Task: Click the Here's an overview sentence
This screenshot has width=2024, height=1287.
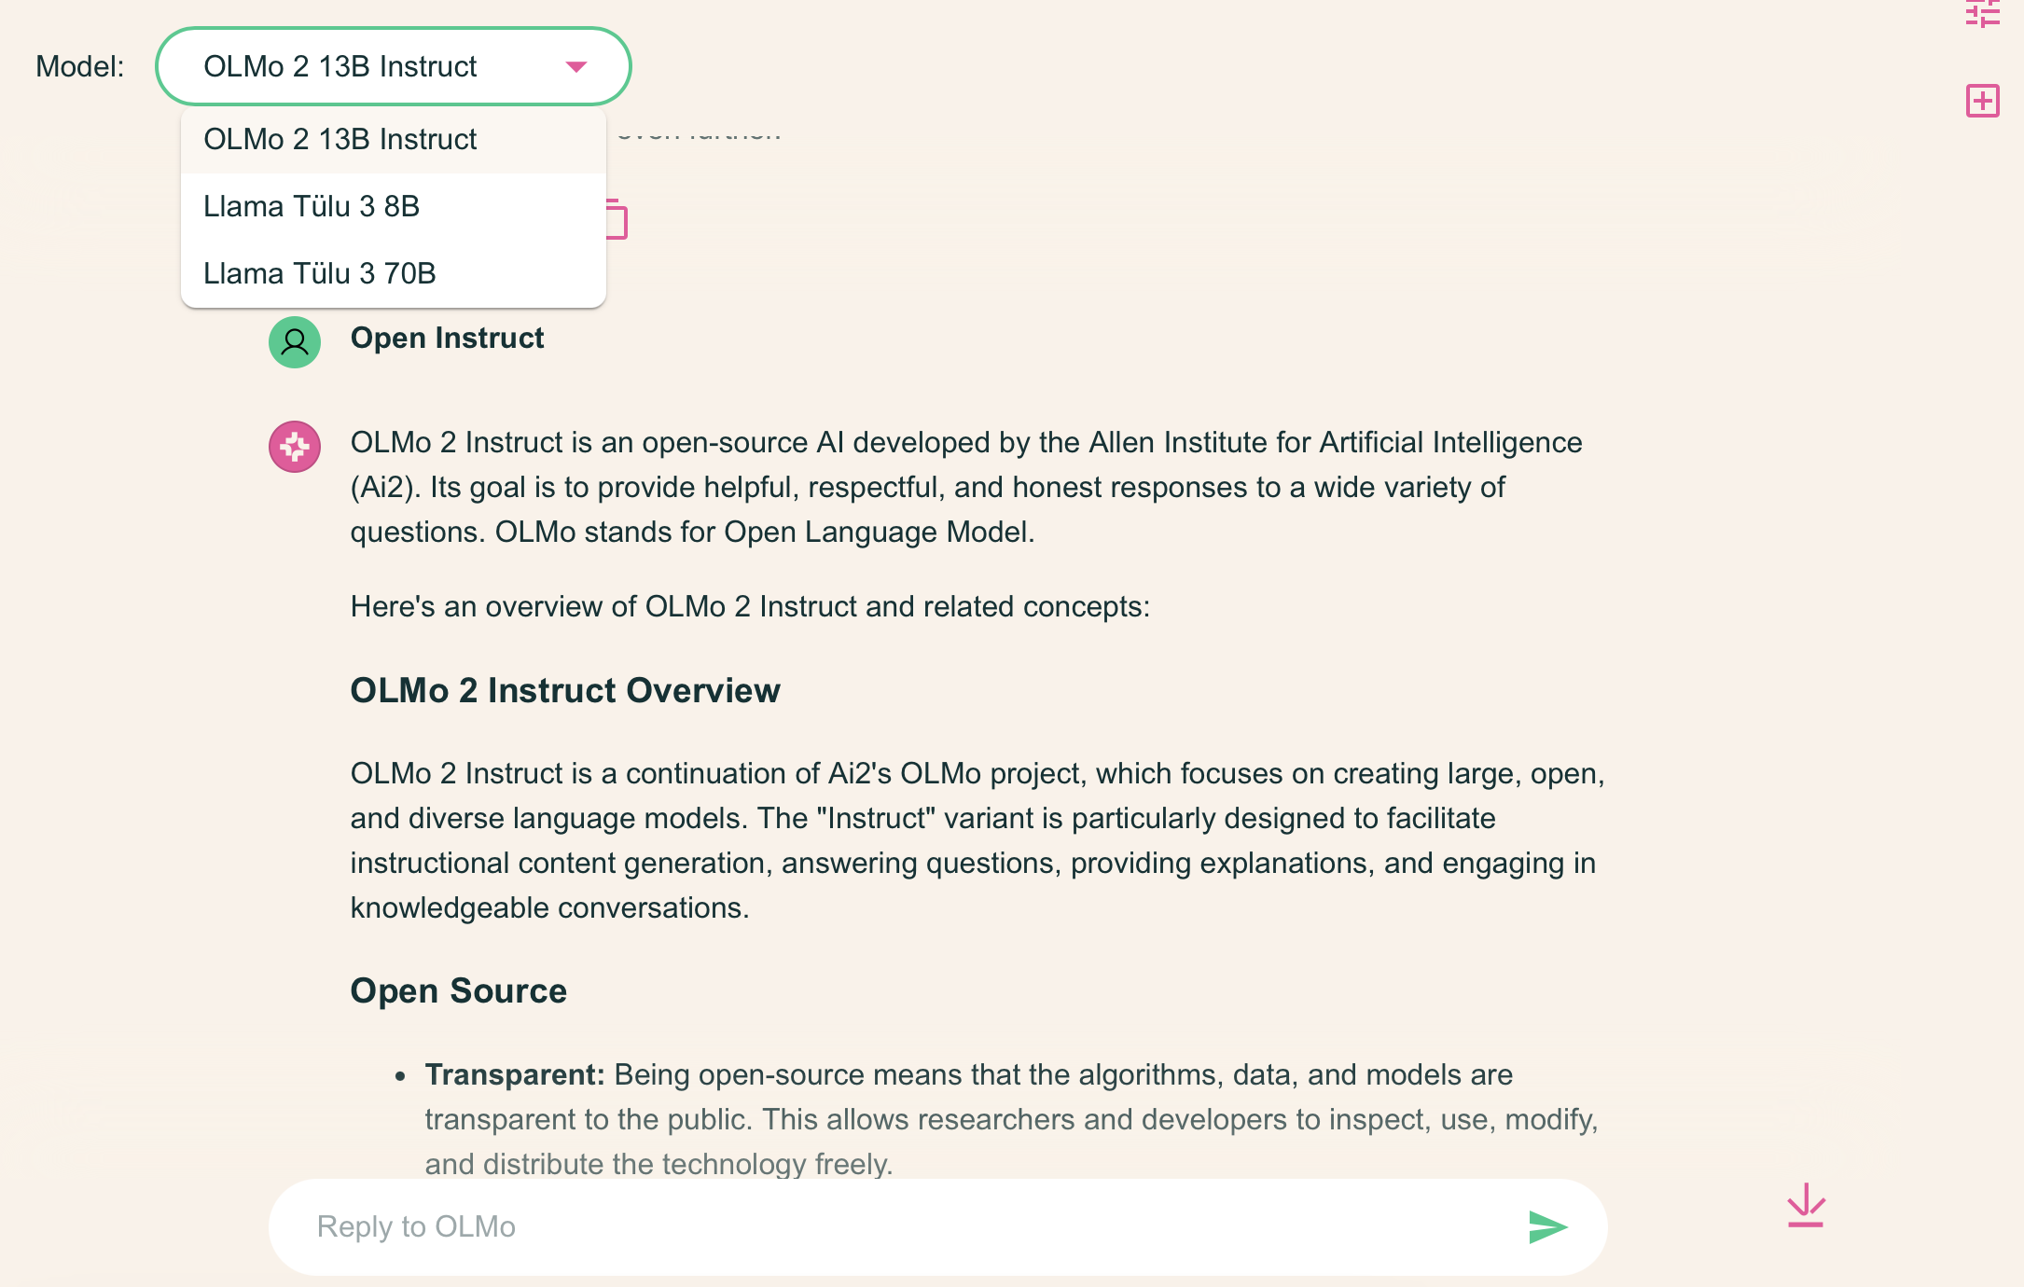Action: click(750, 606)
